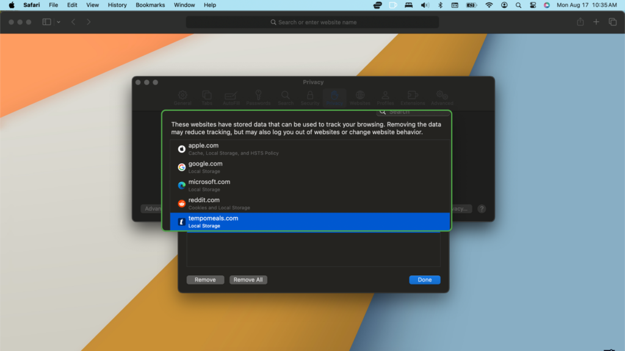Open the Tabs settings tab

click(x=207, y=98)
